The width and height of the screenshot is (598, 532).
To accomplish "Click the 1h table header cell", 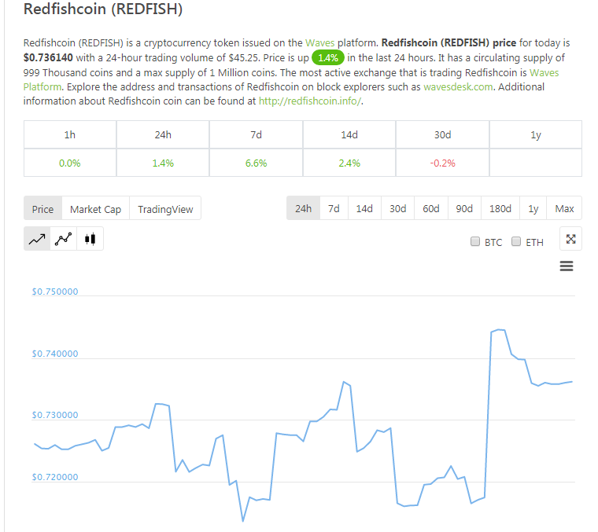I will 70,135.
